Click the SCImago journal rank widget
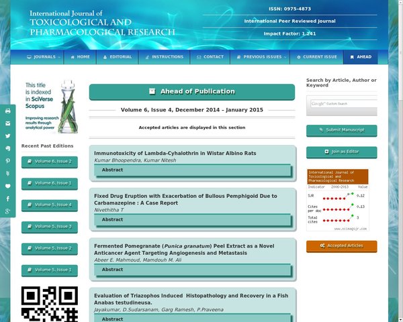Screen dimensions: 403x322 pyautogui.click(x=338, y=200)
